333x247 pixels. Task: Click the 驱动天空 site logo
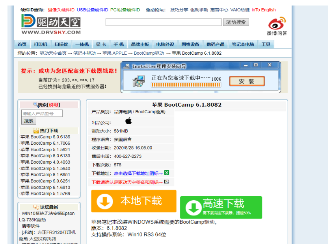pos(51,24)
